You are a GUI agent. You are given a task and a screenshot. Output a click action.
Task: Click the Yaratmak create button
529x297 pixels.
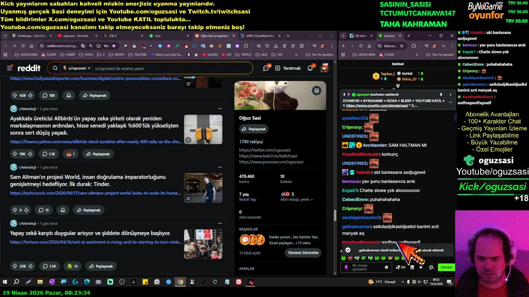point(288,68)
